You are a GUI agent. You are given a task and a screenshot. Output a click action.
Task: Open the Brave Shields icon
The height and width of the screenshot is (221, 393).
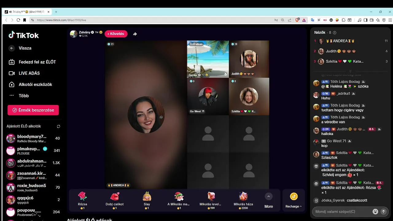coord(297,20)
